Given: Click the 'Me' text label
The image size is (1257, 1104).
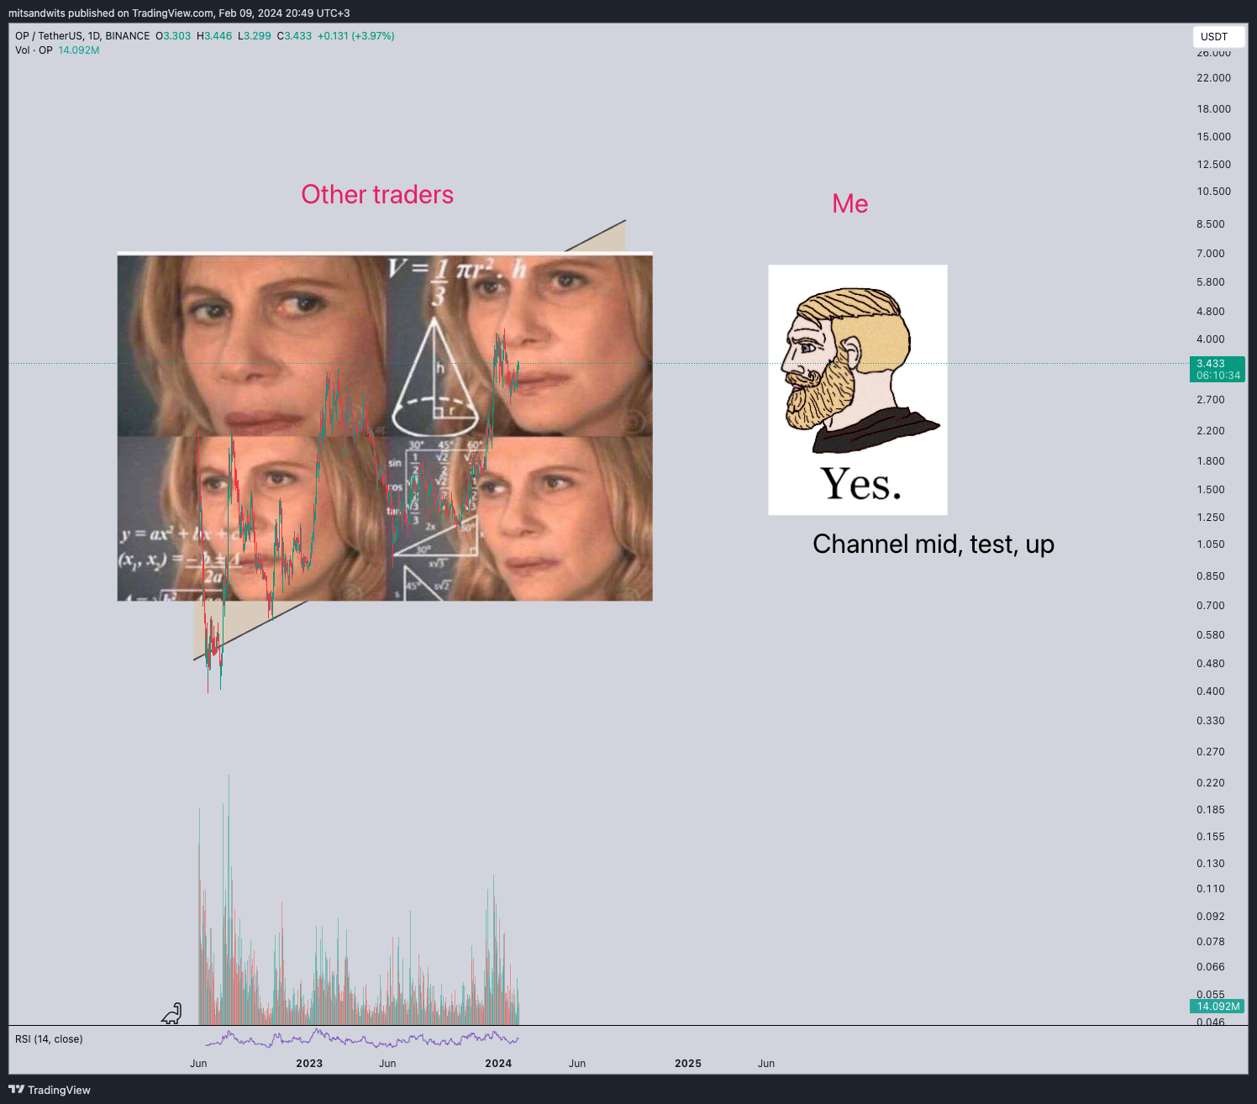Looking at the screenshot, I should [x=850, y=203].
